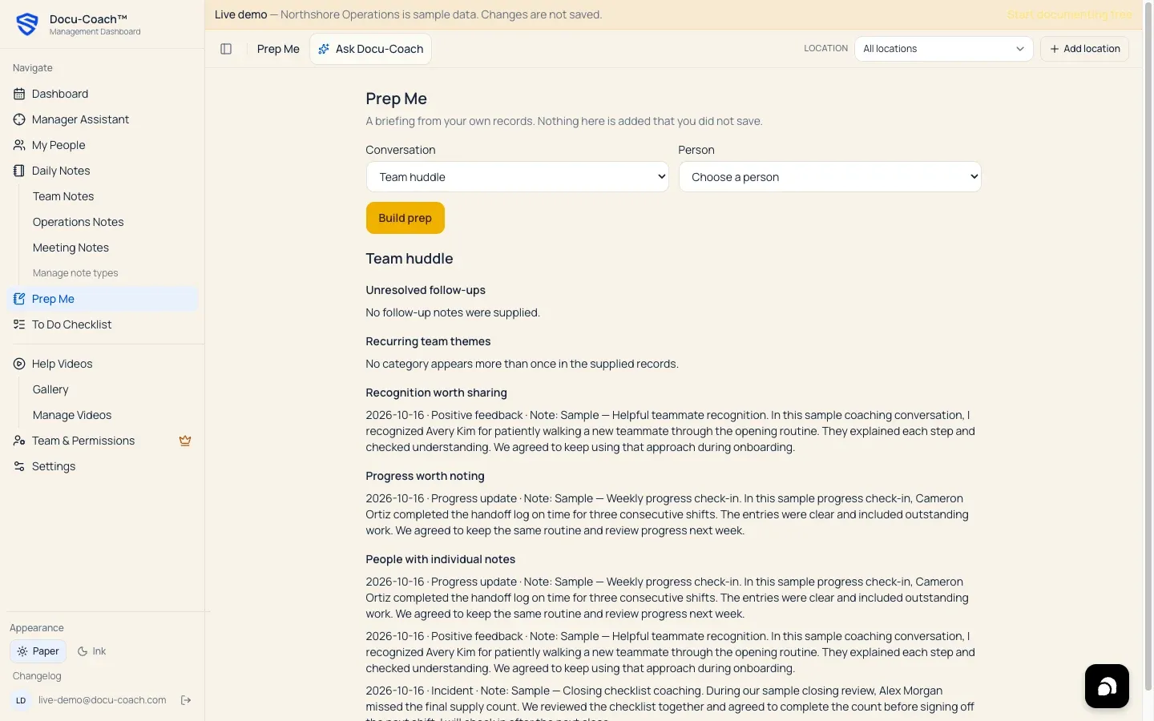
Task: Click the Unresolved follow-ups heading
Action: point(426,290)
